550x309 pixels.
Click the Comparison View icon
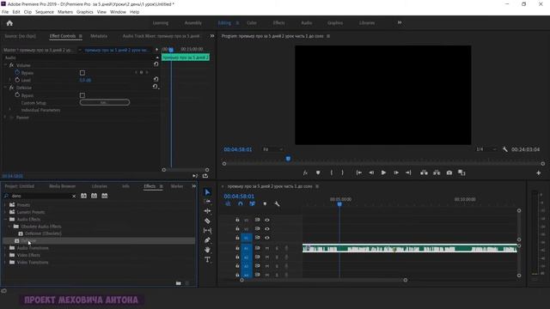click(x=461, y=173)
